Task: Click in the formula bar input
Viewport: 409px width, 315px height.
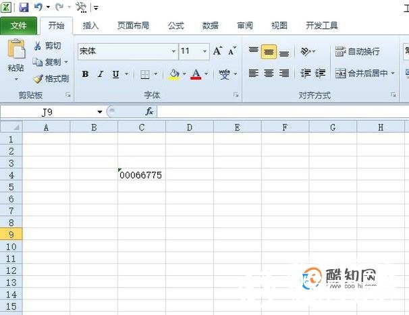Action: (283, 111)
